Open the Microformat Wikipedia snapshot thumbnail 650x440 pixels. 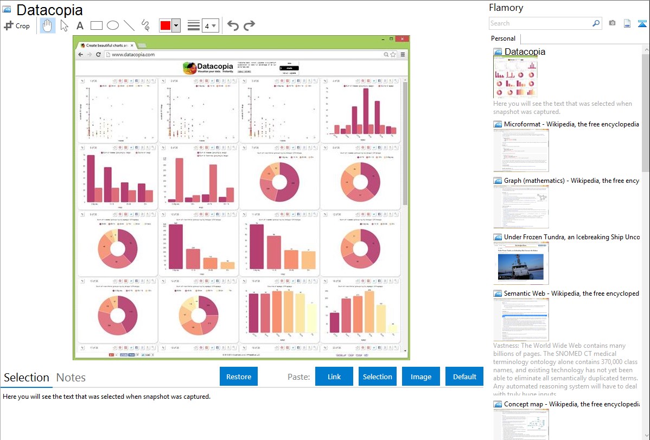click(521, 150)
